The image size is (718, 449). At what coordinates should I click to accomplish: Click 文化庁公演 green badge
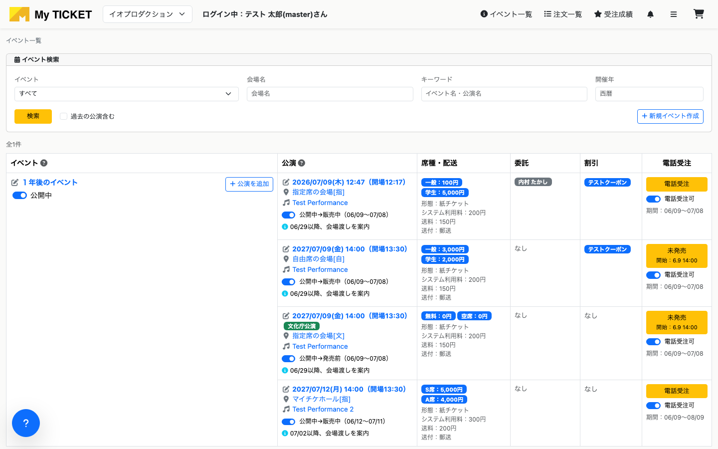click(302, 326)
